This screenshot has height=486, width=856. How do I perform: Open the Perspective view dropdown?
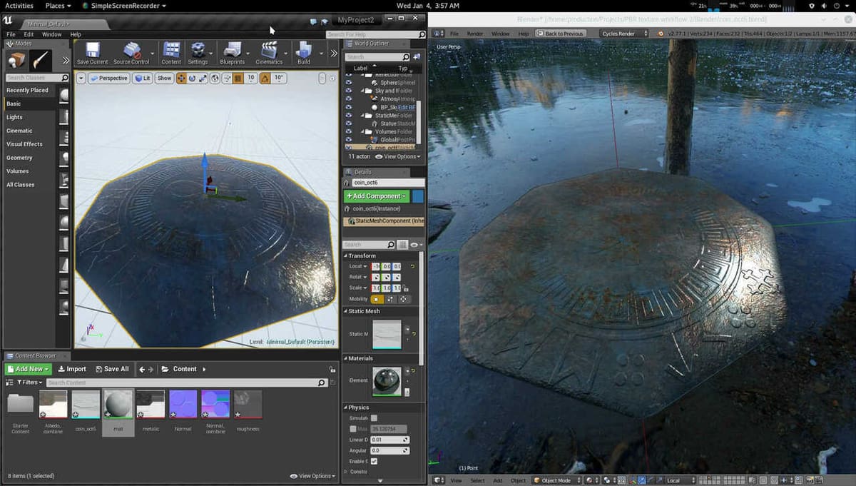click(109, 78)
